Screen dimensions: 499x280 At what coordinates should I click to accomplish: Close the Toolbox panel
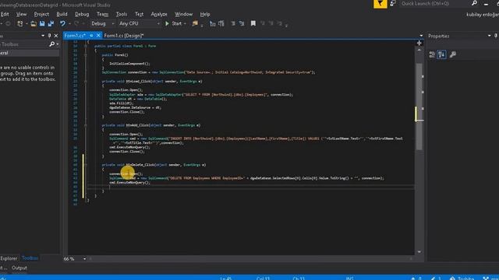56,36
